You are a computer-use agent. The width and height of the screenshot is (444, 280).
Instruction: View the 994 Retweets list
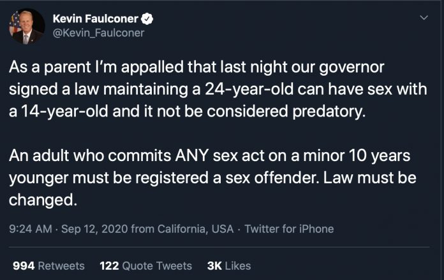pyautogui.click(x=48, y=266)
